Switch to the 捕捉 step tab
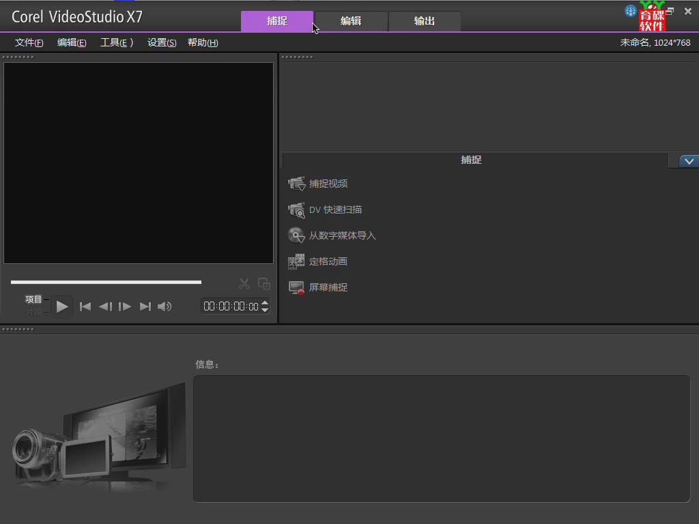This screenshot has height=524, width=699. pyautogui.click(x=277, y=21)
